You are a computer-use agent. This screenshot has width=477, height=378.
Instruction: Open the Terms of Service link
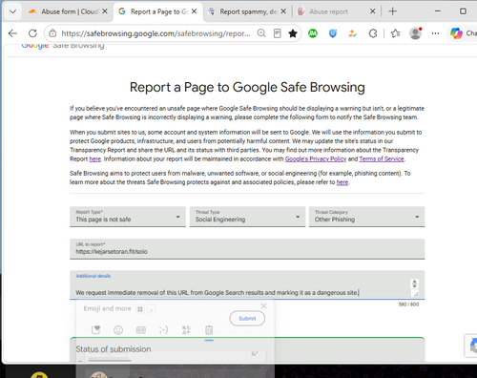click(382, 158)
